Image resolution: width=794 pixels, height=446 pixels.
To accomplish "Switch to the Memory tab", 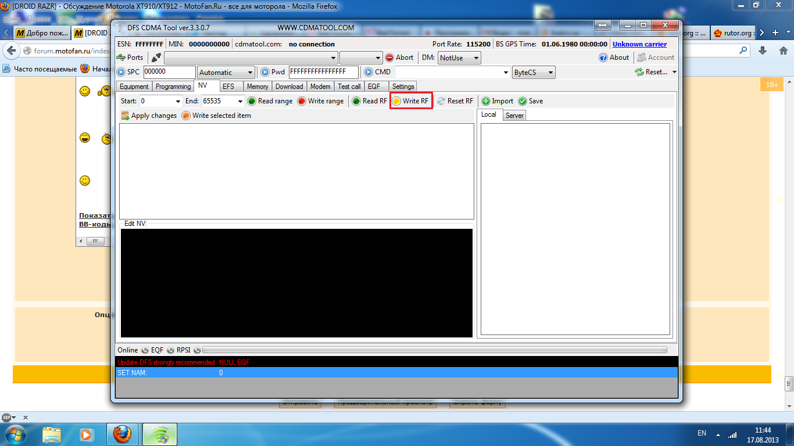I will 257,87.
